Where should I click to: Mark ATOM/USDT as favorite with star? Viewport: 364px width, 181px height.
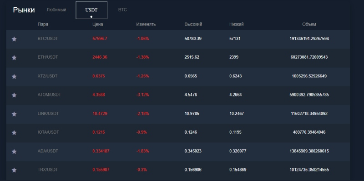[14, 95]
